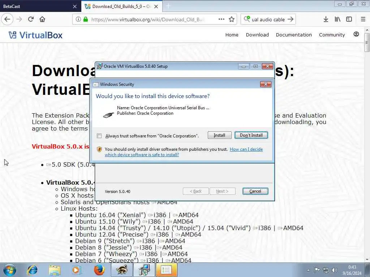This screenshot has width=370, height=277.
Task: Click the VirtualBox Setup title bar icon
Action: click(x=100, y=66)
